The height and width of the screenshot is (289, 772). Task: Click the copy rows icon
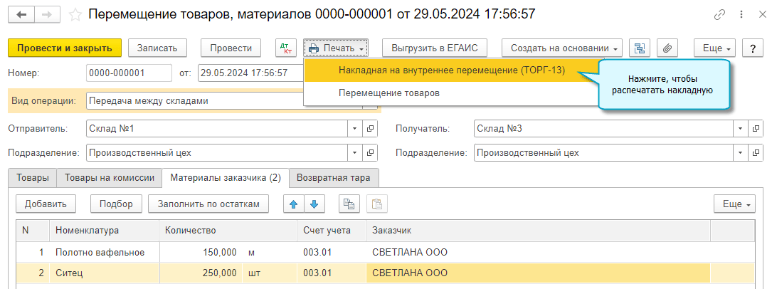pyautogui.click(x=349, y=204)
